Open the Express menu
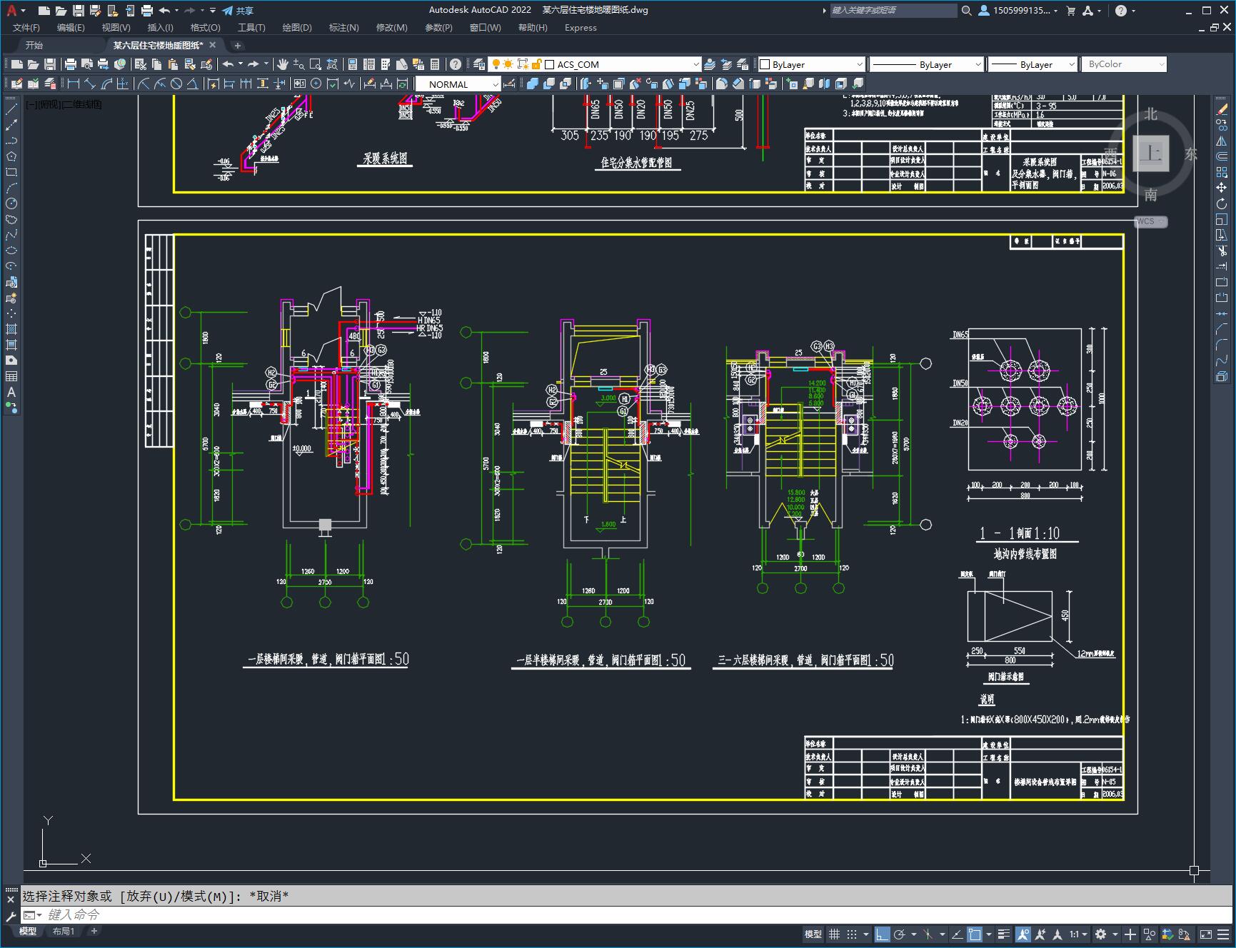 [581, 27]
